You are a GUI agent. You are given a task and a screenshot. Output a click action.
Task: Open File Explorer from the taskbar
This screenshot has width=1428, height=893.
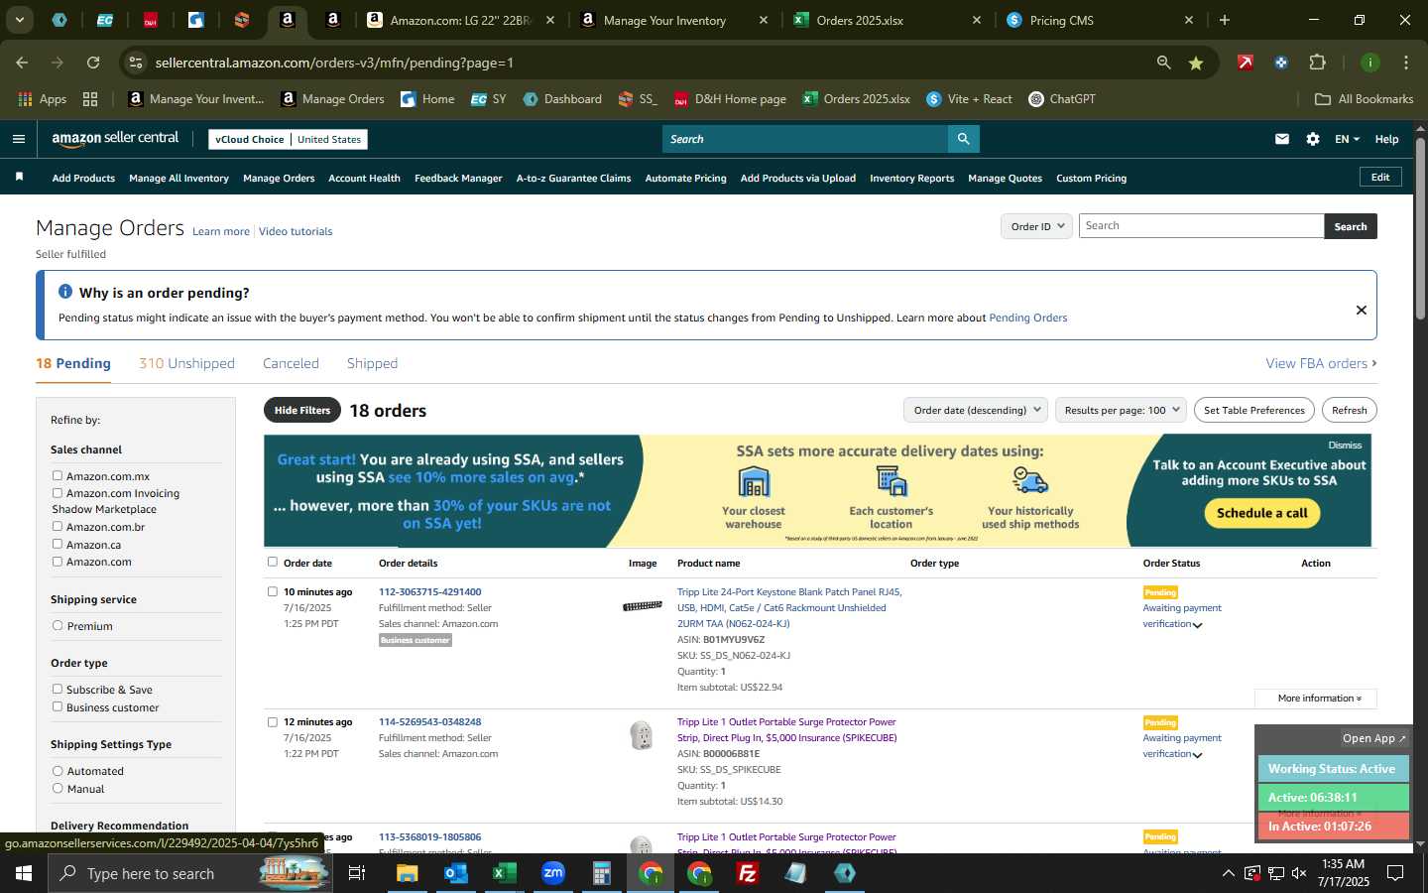pos(408,873)
